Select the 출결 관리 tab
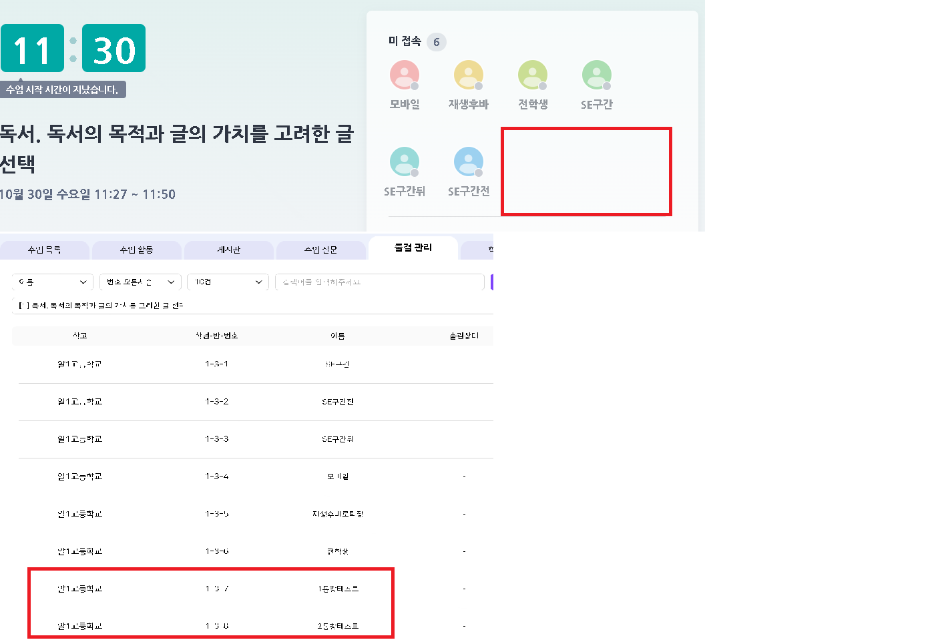 coord(413,248)
